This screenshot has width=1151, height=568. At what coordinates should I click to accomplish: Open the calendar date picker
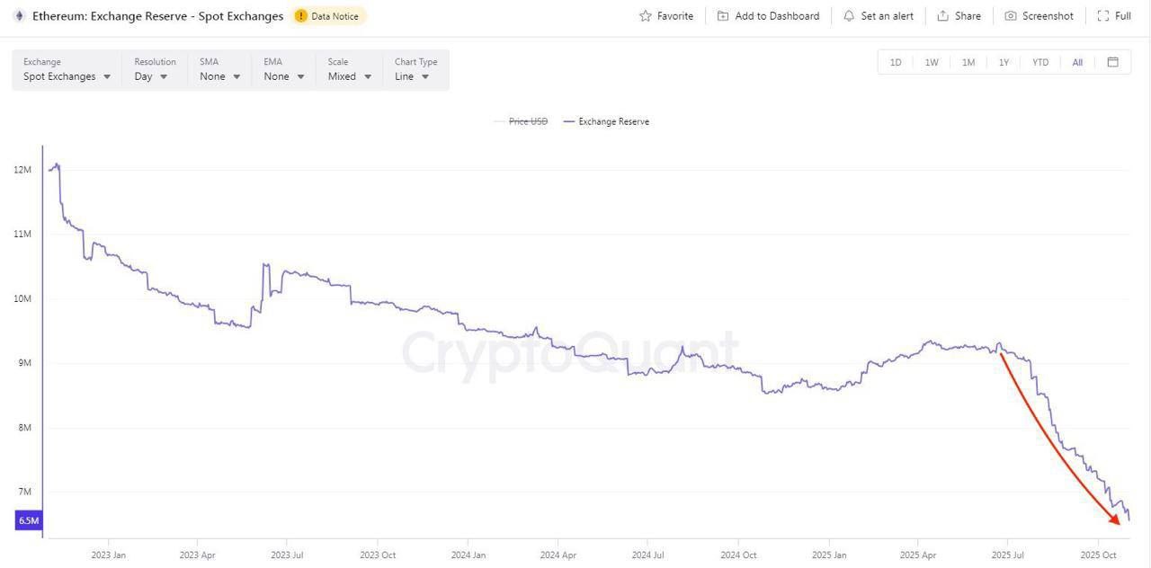pos(1112,62)
